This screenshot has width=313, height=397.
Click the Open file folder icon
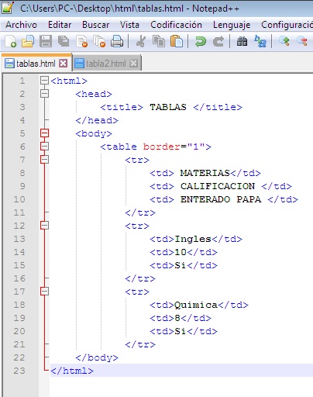(x=28, y=41)
